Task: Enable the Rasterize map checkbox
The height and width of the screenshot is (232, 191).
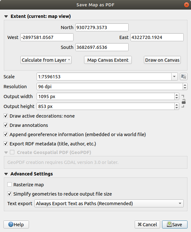Action: tap(10, 185)
